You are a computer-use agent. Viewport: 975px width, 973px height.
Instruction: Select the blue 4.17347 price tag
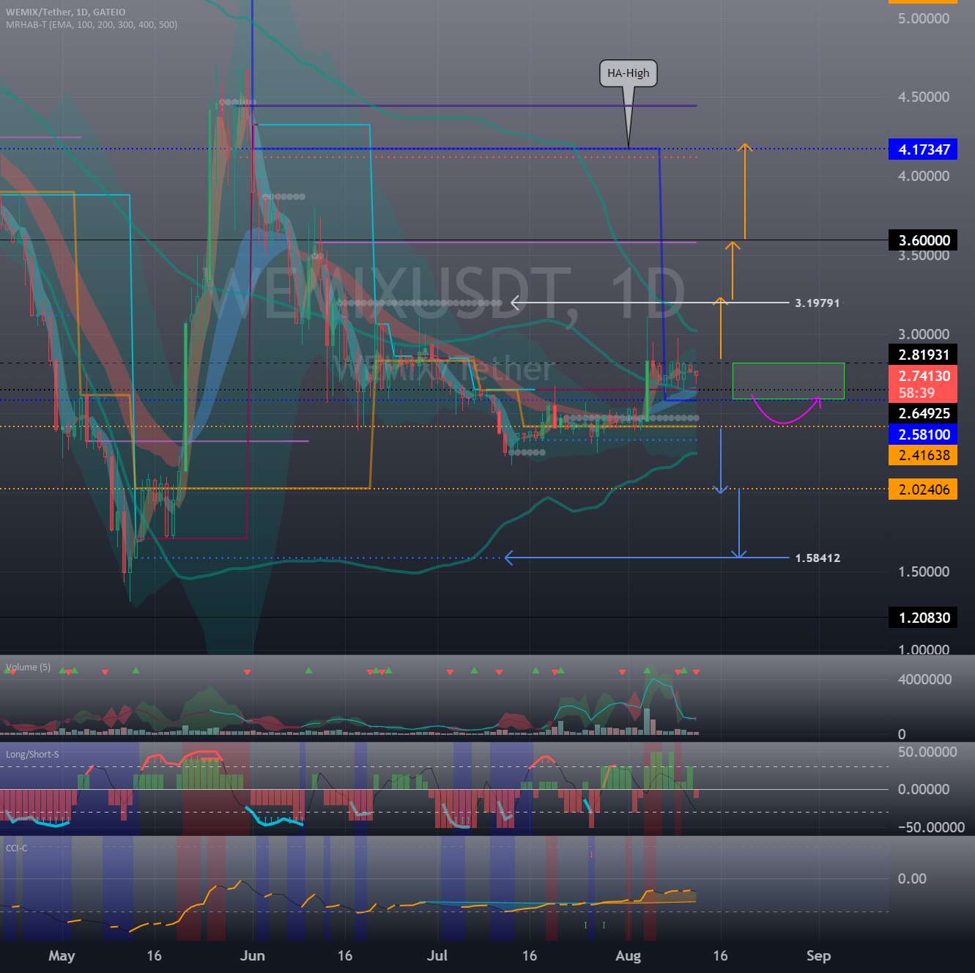[924, 149]
